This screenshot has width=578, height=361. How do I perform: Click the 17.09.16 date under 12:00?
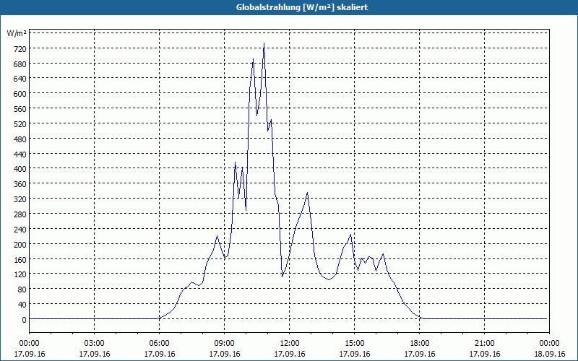290,354
